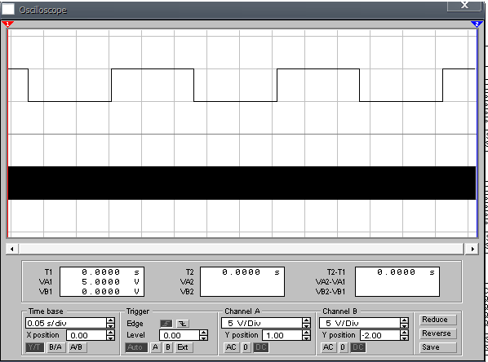Screen dimensions: 488x362
Task: Click the left scroll arrow below waveform
Action: 12,249
